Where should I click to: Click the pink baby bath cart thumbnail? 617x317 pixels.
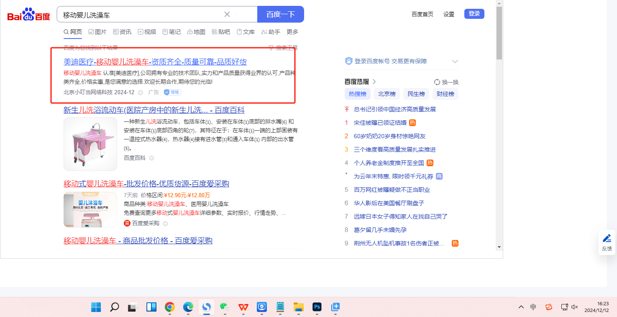pyautogui.click(x=90, y=144)
